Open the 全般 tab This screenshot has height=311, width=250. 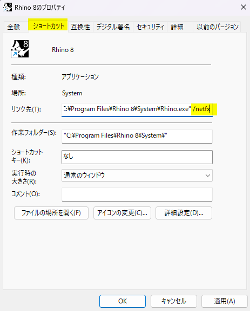point(13,27)
